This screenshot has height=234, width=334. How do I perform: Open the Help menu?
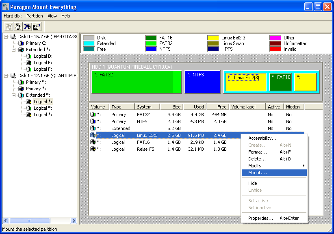pyautogui.click(x=65, y=16)
